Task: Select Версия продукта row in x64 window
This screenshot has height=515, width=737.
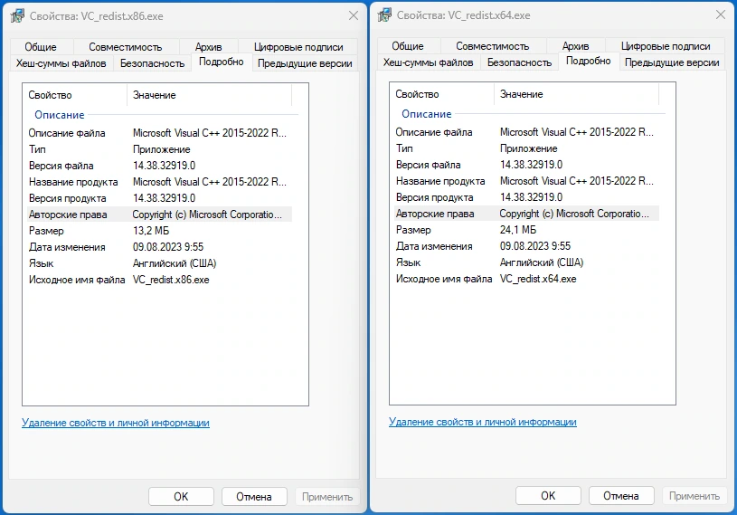Action: click(x=526, y=197)
